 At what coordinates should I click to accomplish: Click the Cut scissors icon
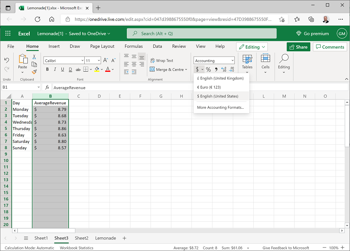point(34,57)
